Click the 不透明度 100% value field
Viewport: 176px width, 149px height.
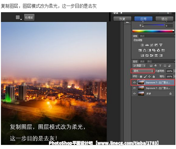coord(169,71)
